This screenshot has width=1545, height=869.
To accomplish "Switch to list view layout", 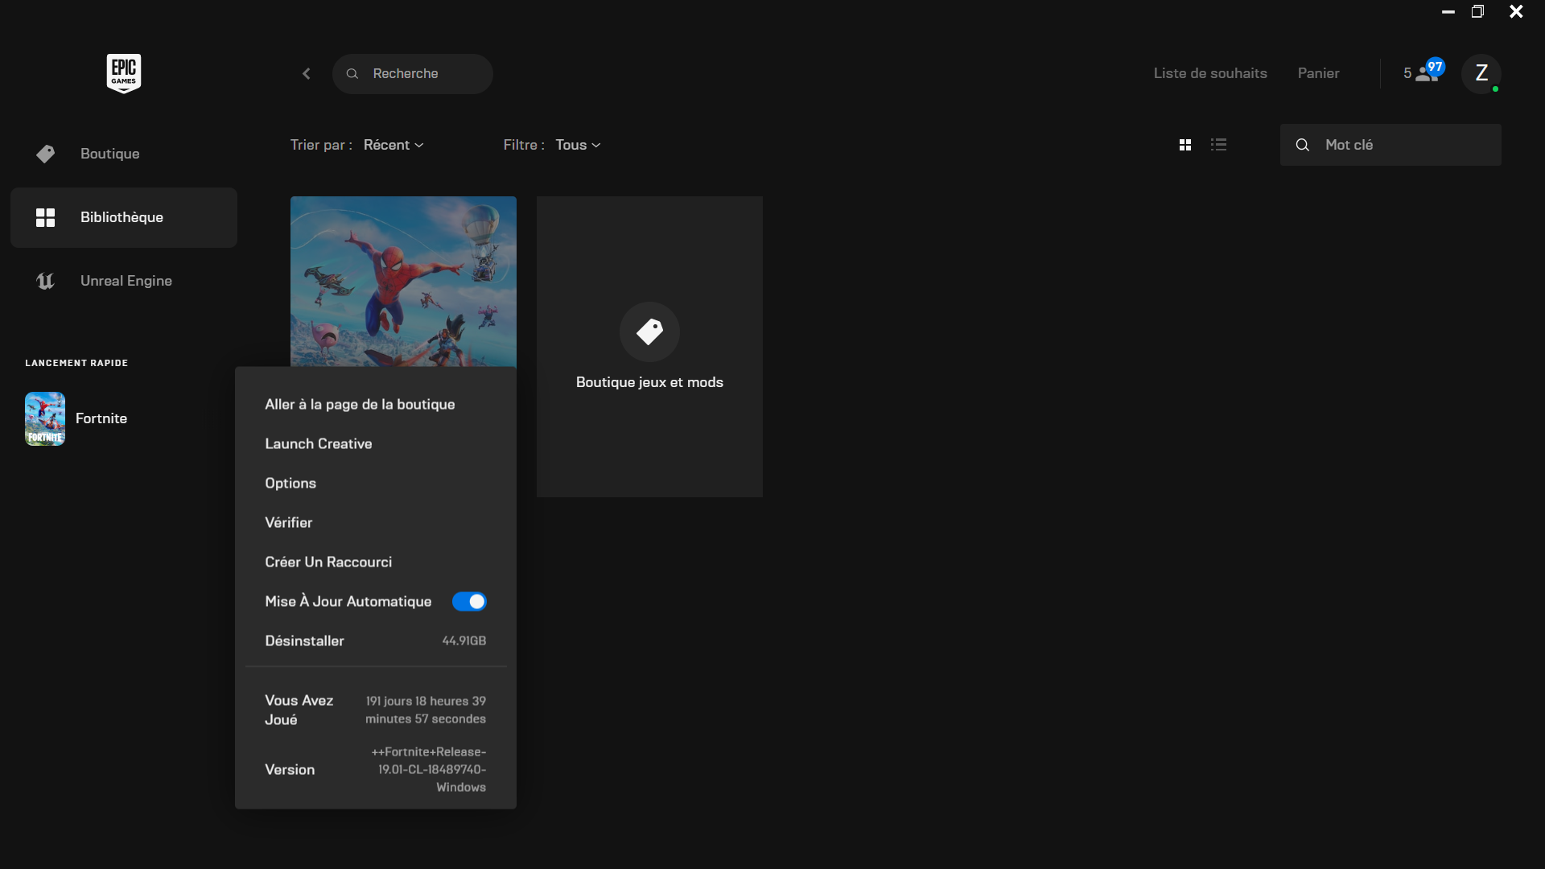I will coord(1219,145).
